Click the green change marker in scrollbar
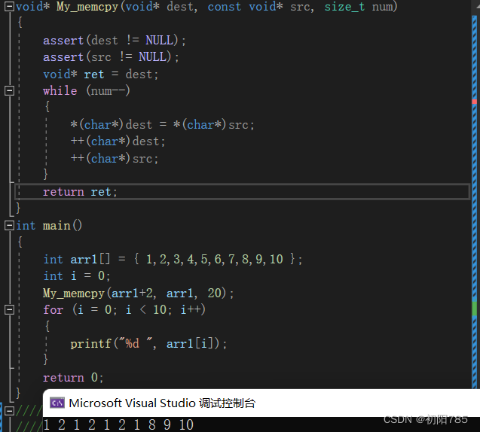The width and height of the screenshot is (480, 432). (475, 309)
